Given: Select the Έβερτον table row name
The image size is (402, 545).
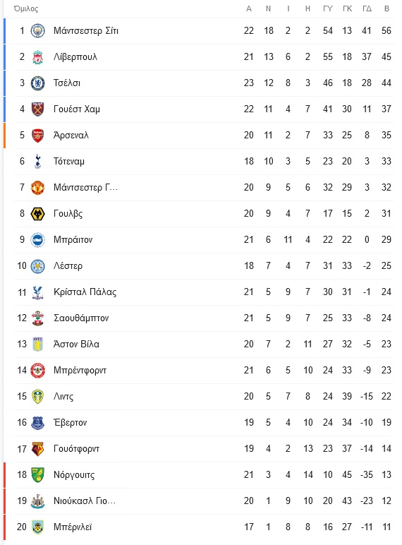Looking at the screenshot, I should tap(70, 423).
